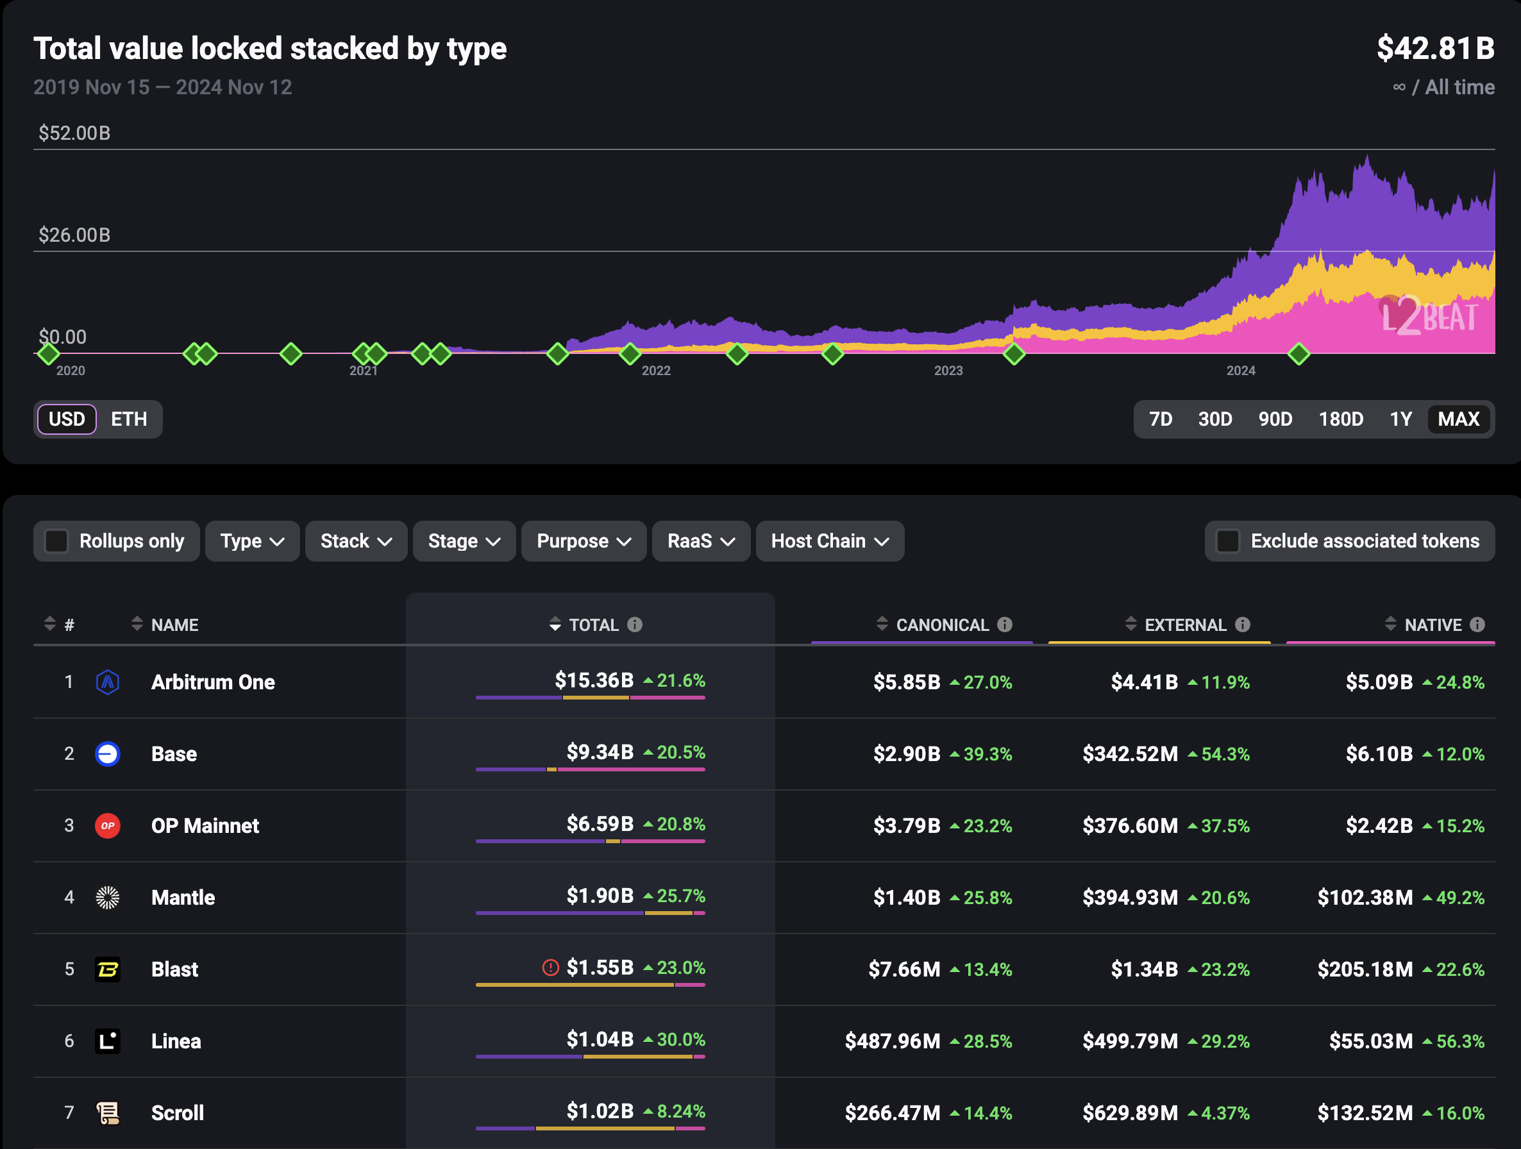1521x1149 pixels.
Task: Click the info icon next to CANONICAL
Action: tap(1005, 625)
